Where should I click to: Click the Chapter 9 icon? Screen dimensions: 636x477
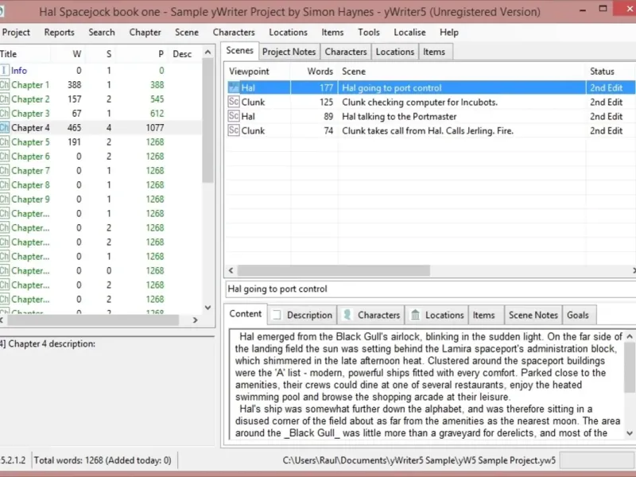[4, 200]
